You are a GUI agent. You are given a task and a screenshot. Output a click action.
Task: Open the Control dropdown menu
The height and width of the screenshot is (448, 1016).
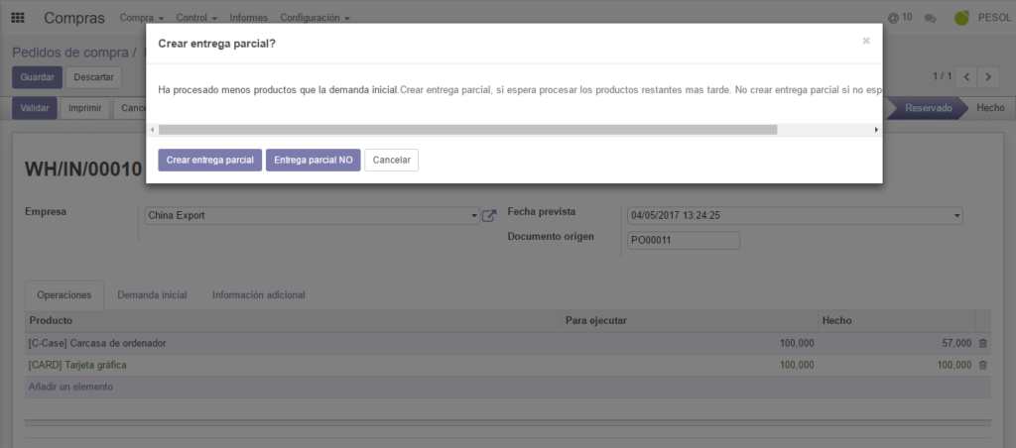(x=197, y=18)
